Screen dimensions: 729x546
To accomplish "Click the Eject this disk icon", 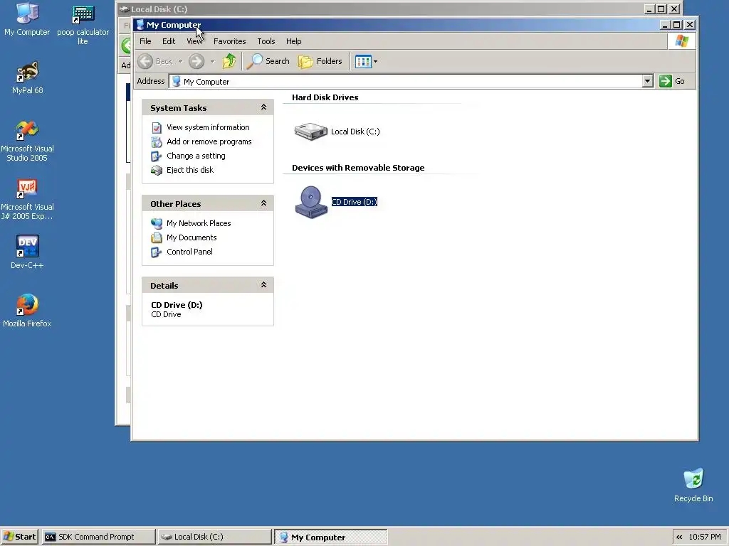I will click(157, 171).
